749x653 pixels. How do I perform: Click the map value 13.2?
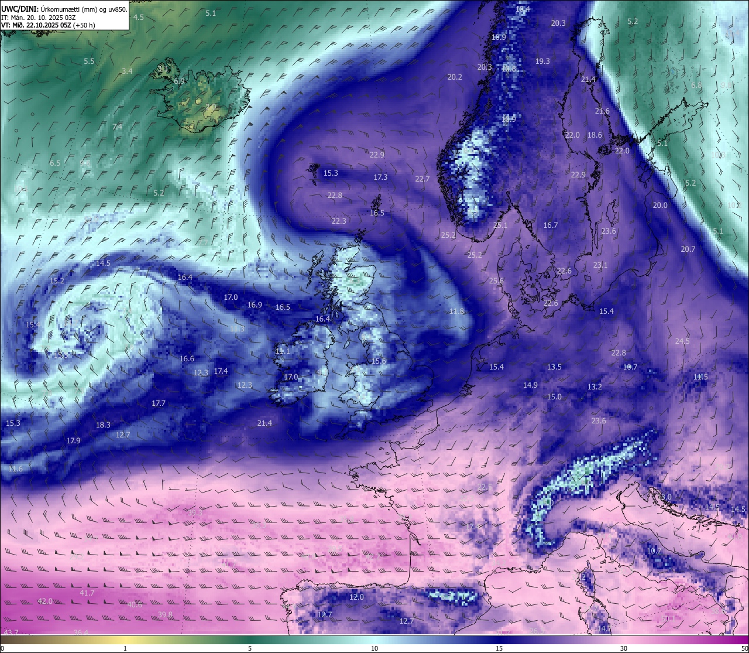[x=595, y=387]
